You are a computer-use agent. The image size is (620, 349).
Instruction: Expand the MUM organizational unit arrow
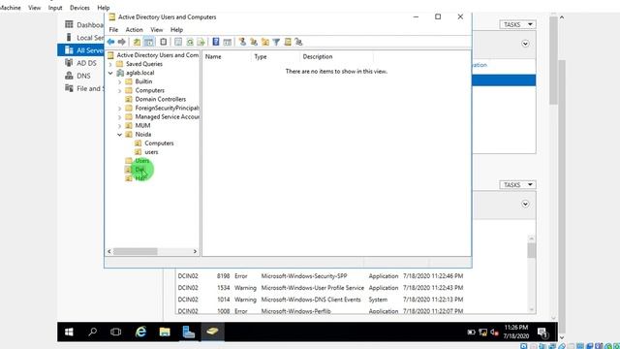(x=119, y=126)
